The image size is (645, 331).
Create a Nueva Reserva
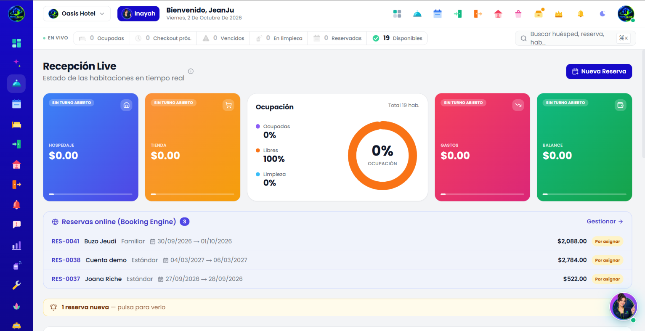[x=599, y=71]
